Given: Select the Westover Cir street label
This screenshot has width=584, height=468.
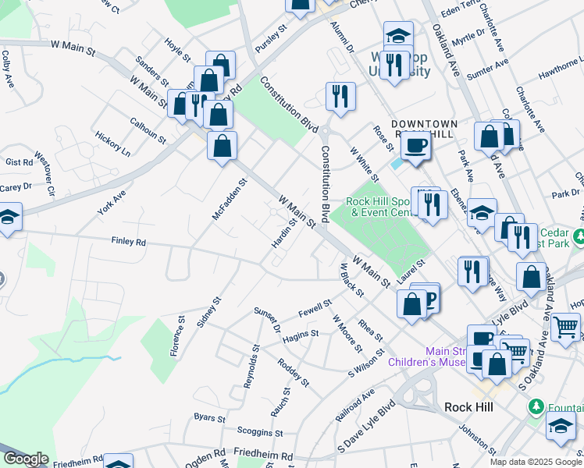Looking at the screenshot, I should point(45,174).
